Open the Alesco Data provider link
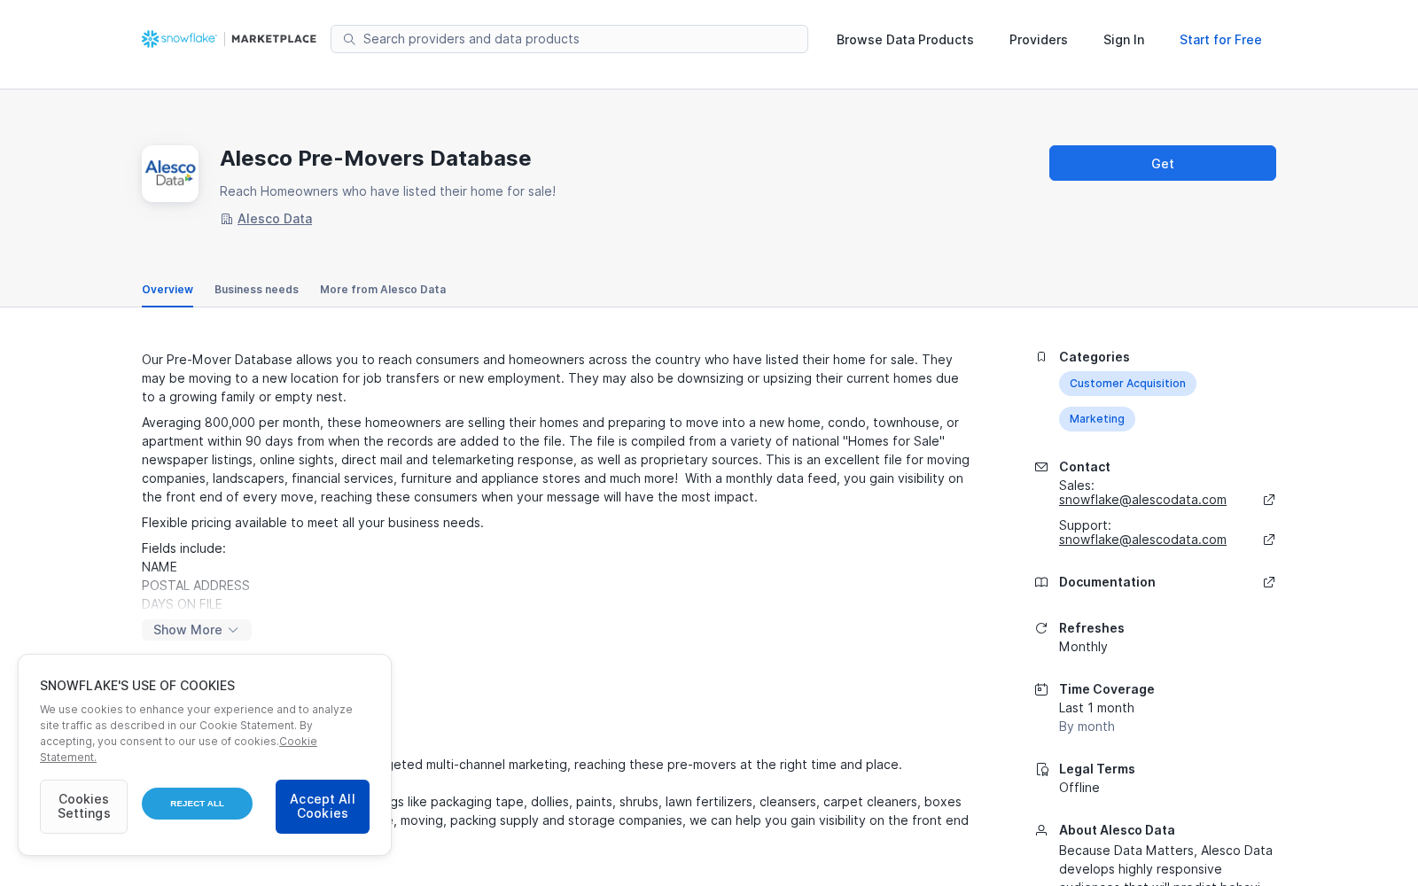This screenshot has width=1418, height=886. (275, 219)
